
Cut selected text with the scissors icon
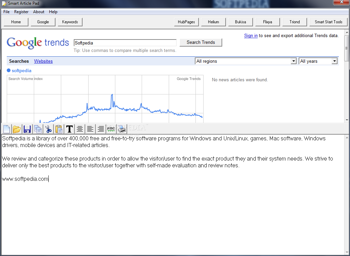click(48, 129)
